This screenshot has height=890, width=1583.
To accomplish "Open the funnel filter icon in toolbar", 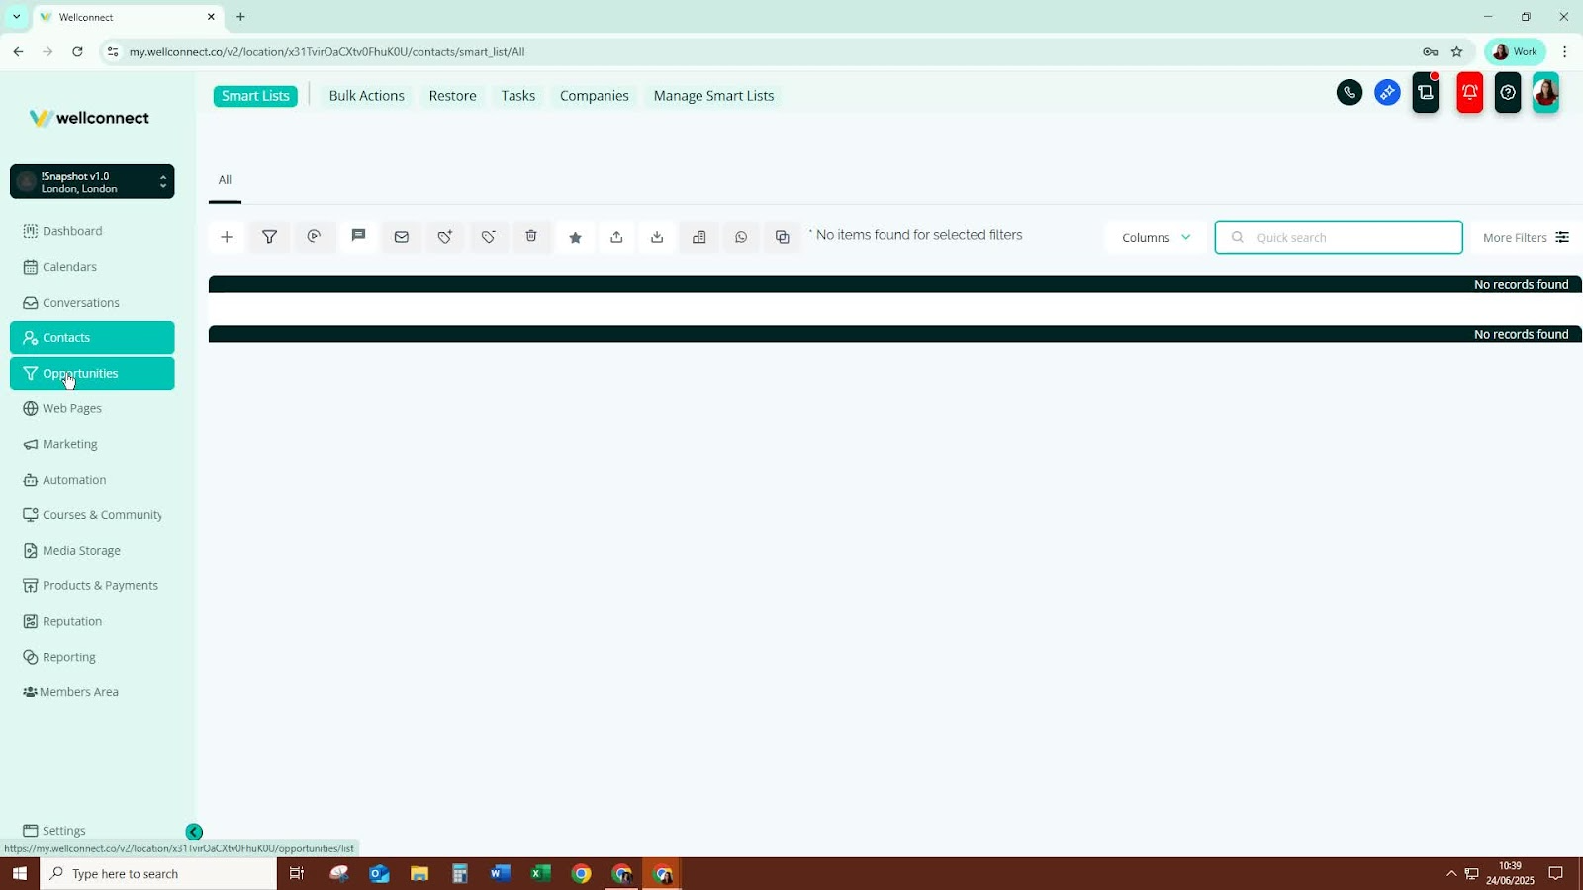I will (269, 237).
